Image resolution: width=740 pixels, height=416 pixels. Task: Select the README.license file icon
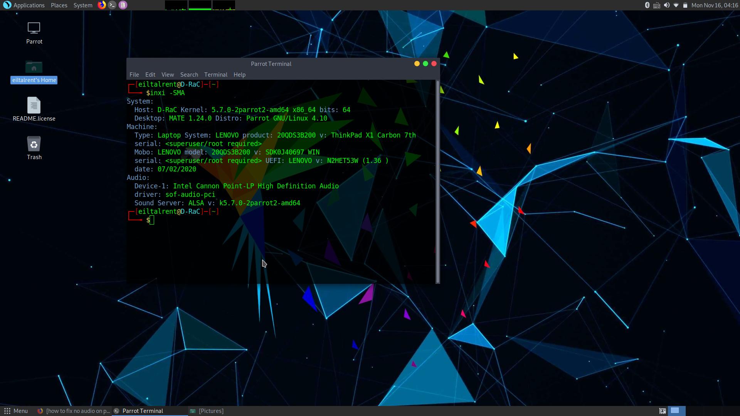[x=34, y=109]
